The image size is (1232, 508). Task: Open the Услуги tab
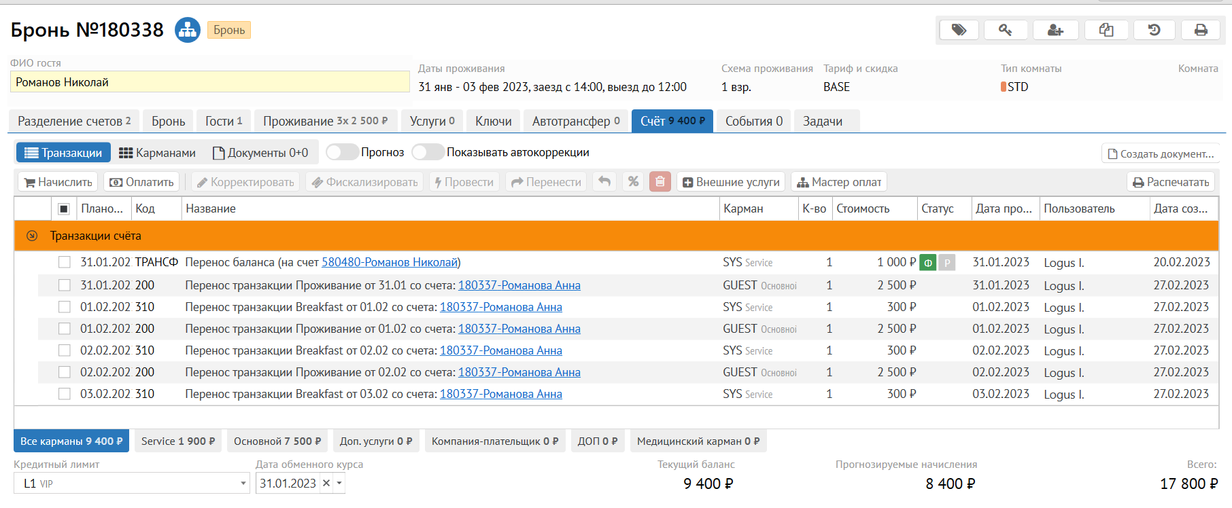coord(432,121)
